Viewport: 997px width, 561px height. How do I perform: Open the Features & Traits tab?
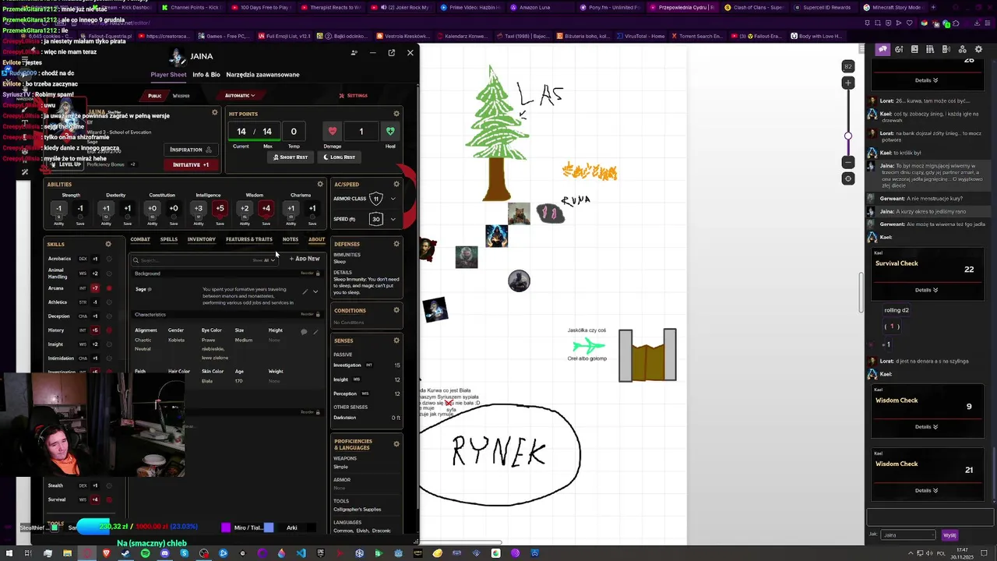coord(249,239)
